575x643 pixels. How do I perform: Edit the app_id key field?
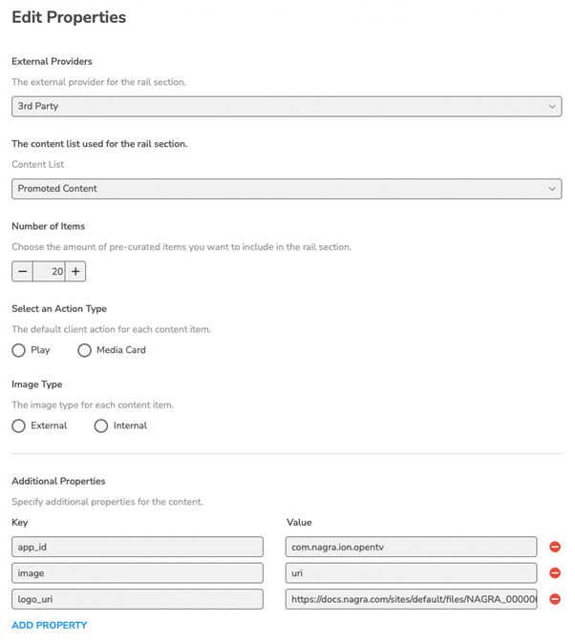pos(138,547)
